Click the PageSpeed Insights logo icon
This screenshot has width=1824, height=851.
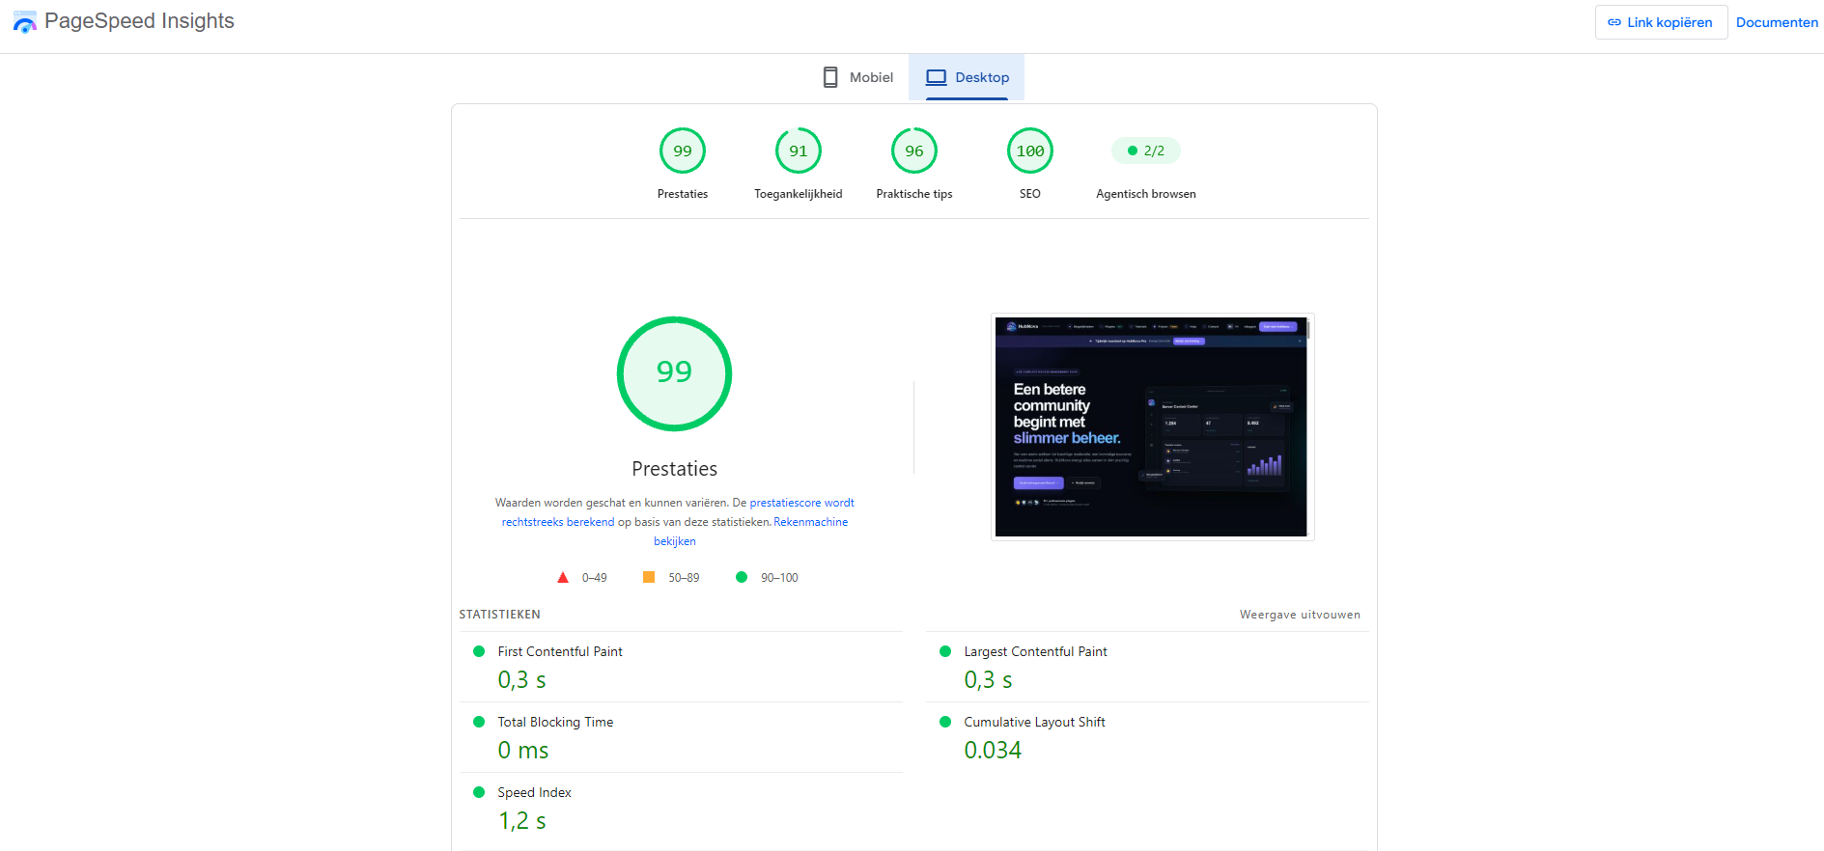click(24, 22)
